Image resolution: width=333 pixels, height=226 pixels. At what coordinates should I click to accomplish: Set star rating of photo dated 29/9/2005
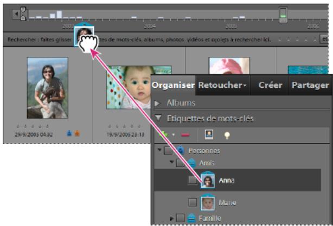click(33, 126)
